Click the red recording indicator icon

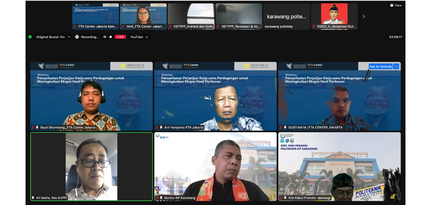pyautogui.click(x=77, y=37)
